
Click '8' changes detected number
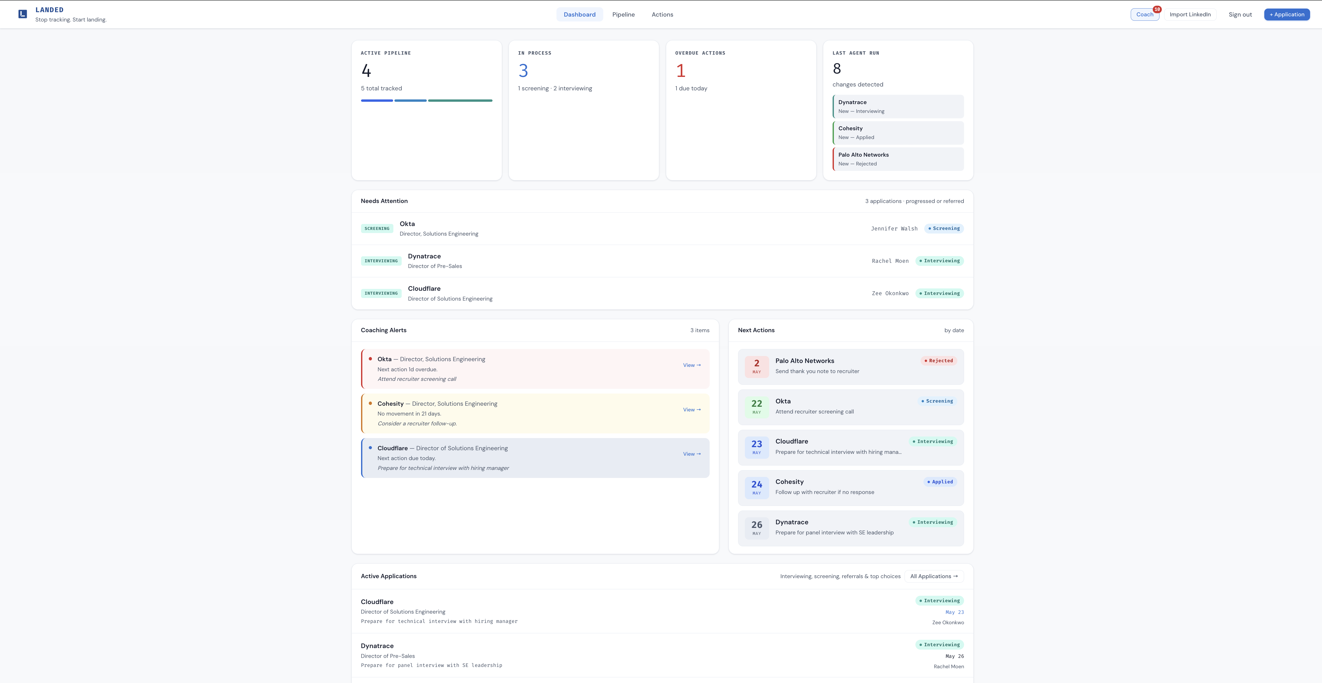[836, 68]
